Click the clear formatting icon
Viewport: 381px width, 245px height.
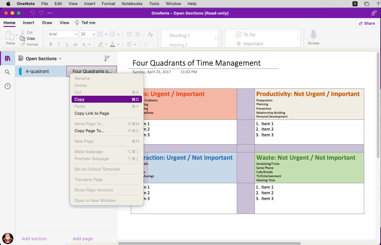151,34
